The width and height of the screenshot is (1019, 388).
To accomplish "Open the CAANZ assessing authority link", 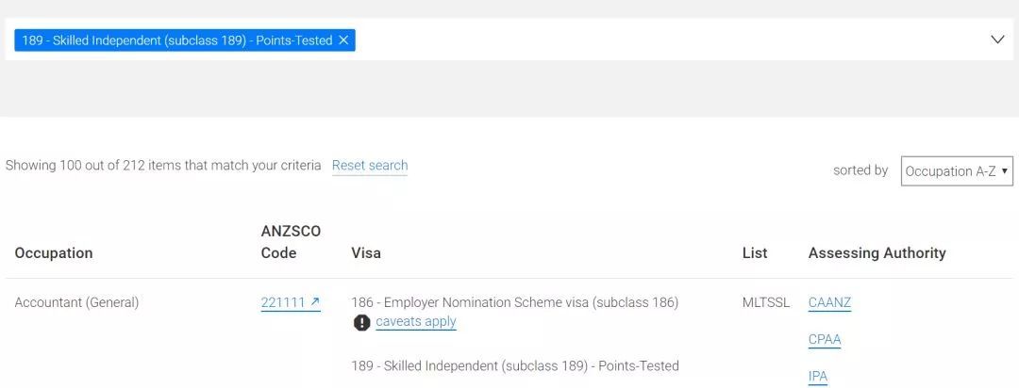I will (x=829, y=302).
